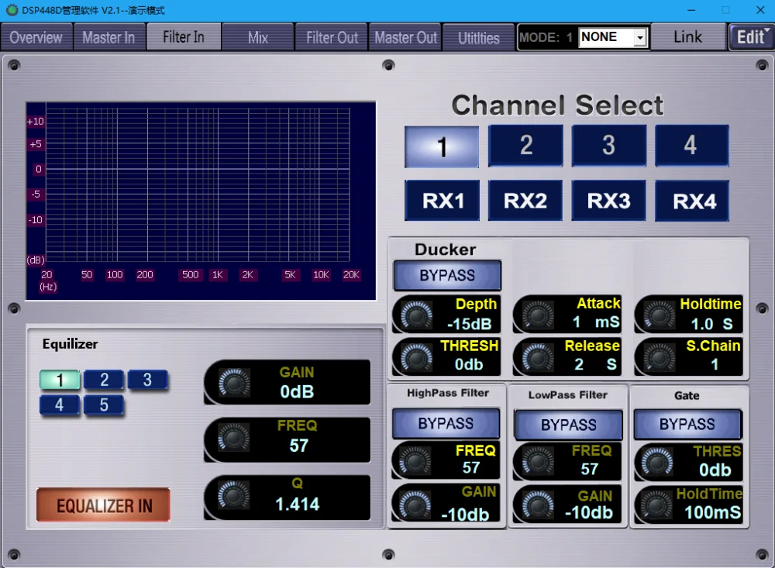Select Equalizer band 3
This screenshot has height=568, width=775.
147,380
